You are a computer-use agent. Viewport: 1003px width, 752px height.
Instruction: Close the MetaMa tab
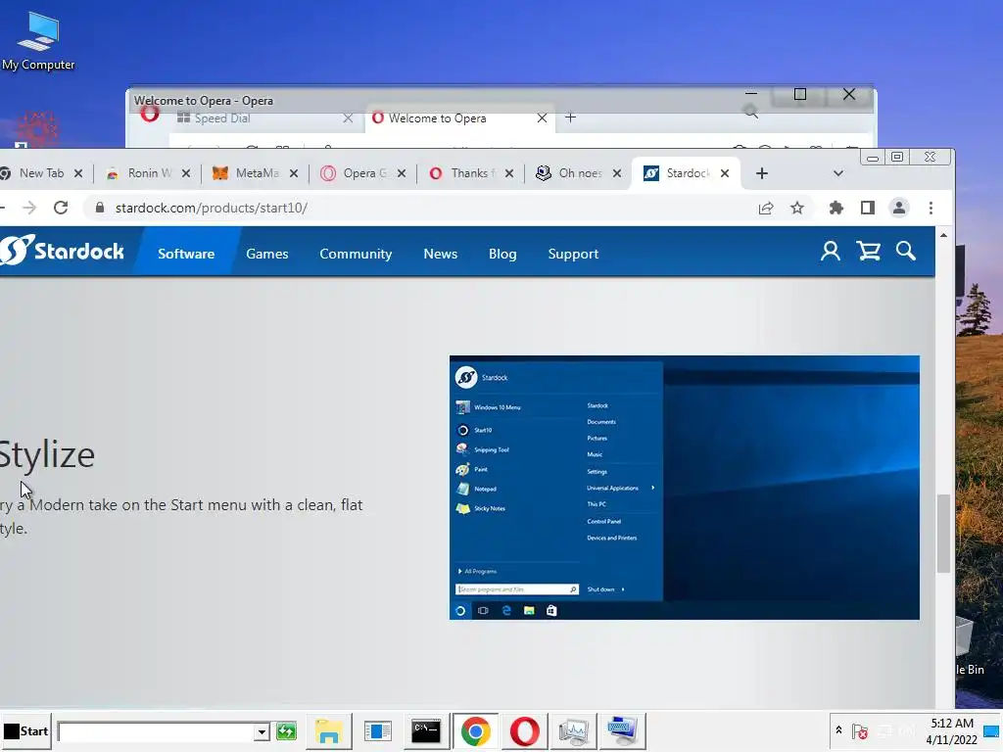coord(294,173)
